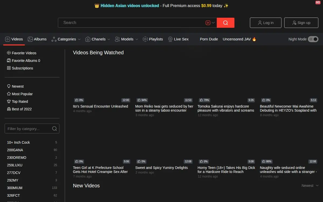Click the Favorite Albums sidebar icon
This screenshot has height=202, width=323.
pos(9,61)
